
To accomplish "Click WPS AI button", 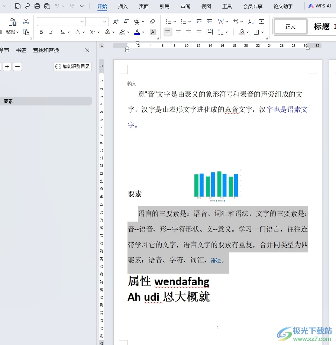I will (320, 6).
